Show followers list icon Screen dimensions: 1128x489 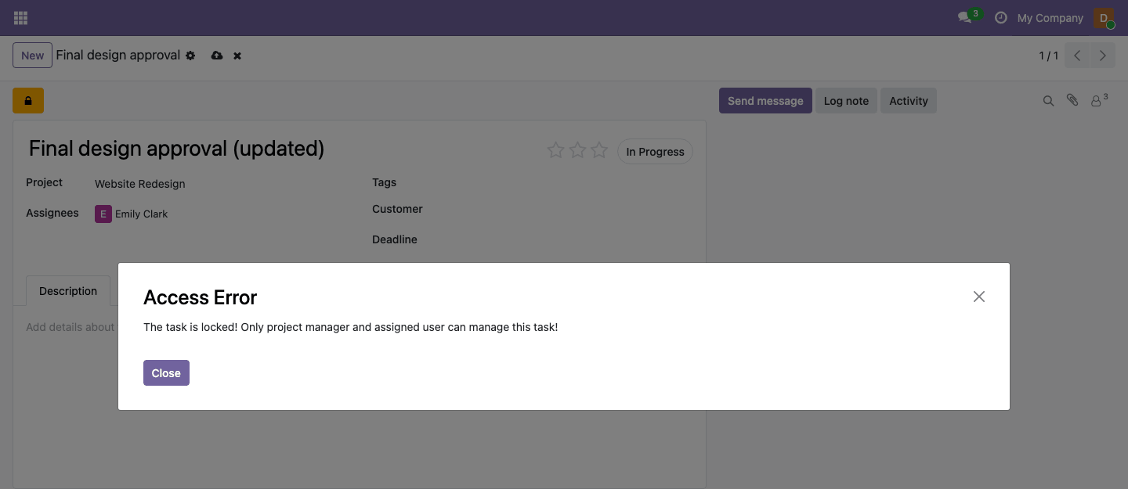[x=1099, y=100]
